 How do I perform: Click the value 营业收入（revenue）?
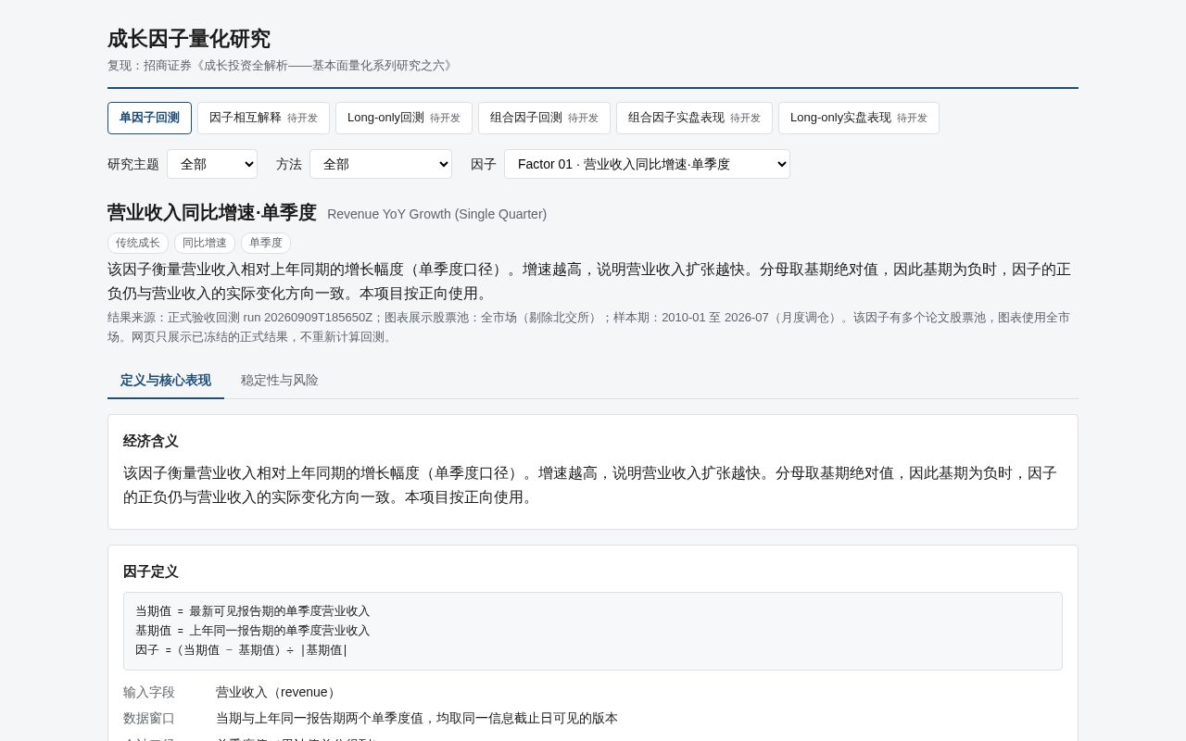(278, 692)
